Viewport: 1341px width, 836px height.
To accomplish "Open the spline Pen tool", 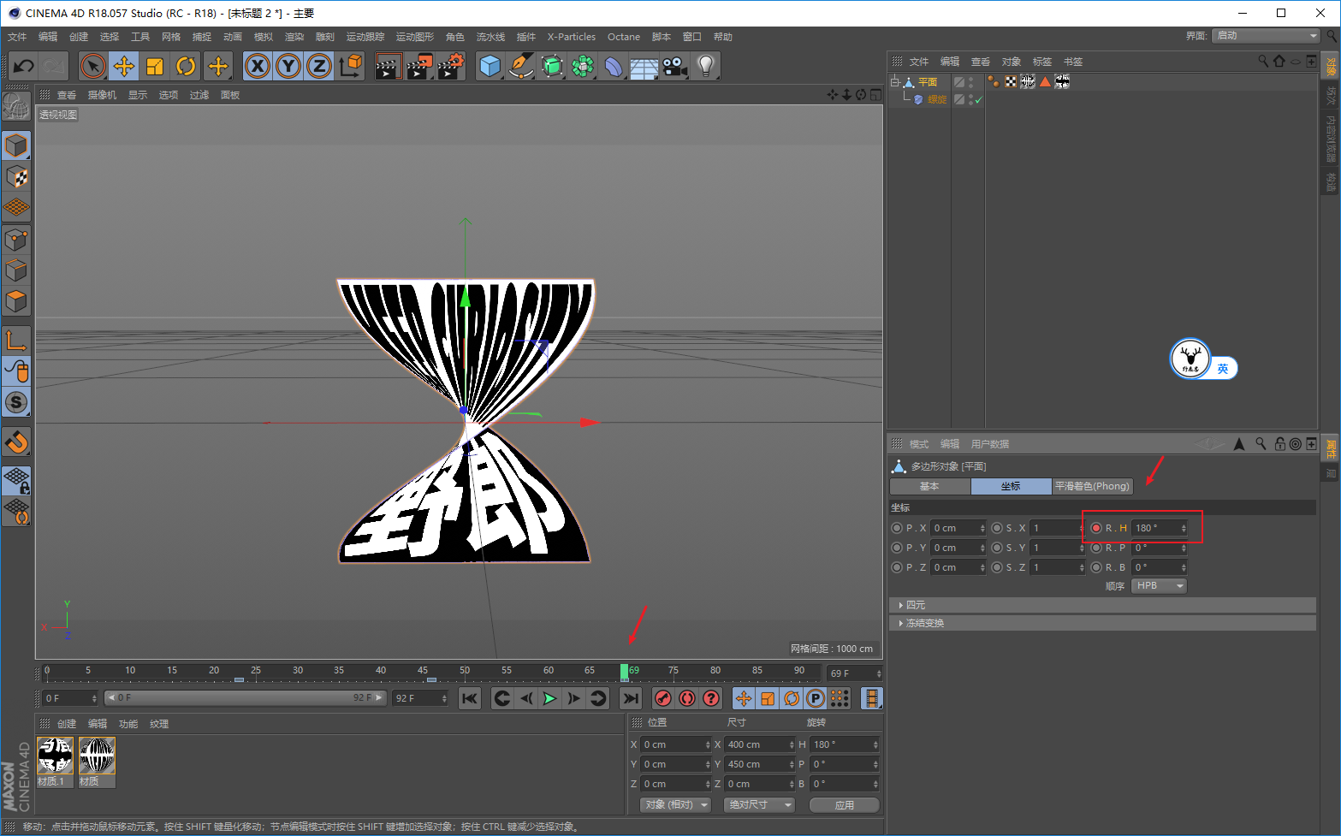I will point(521,66).
